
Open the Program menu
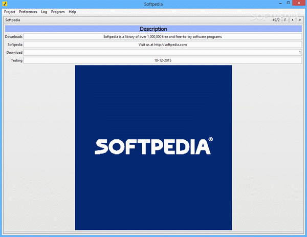click(58, 12)
